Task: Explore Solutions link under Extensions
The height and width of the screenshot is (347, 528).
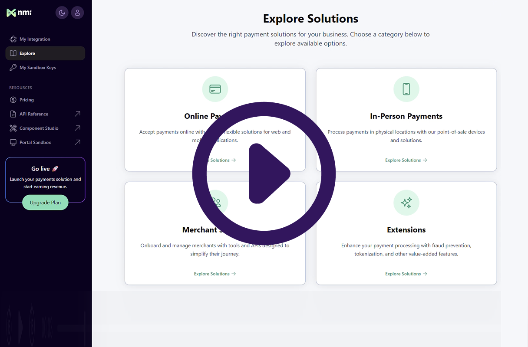Action: (x=406, y=274)
